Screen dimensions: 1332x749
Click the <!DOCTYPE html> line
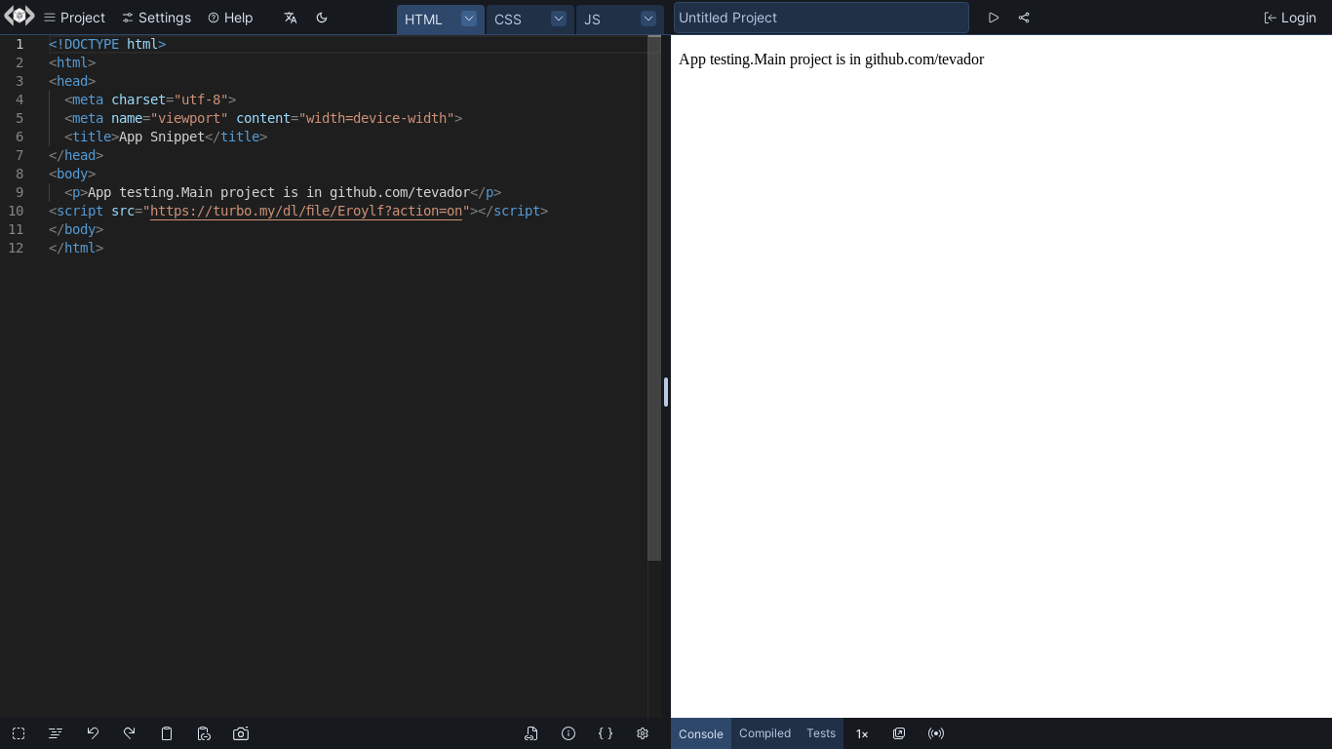[x=107, y=44]
